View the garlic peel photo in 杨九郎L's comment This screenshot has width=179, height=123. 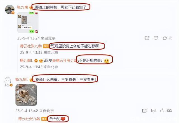26,95
